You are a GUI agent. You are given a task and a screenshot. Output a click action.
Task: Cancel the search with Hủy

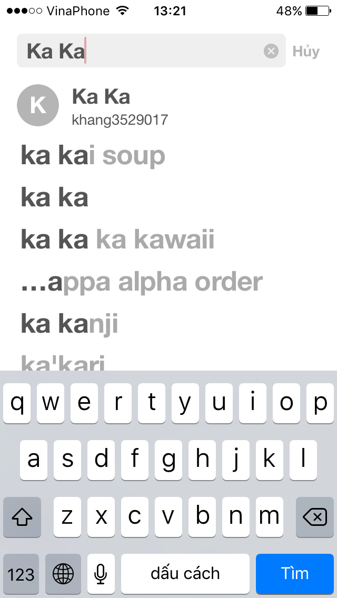(x=306, y=52)
